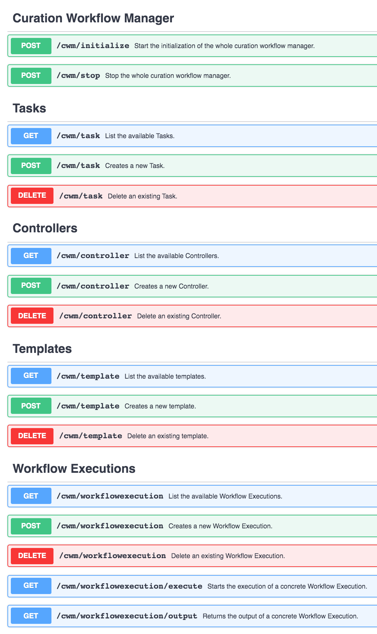Open the GET /cwm/task operation row
This screenshot has width=377, height=634.
(192, 136)
